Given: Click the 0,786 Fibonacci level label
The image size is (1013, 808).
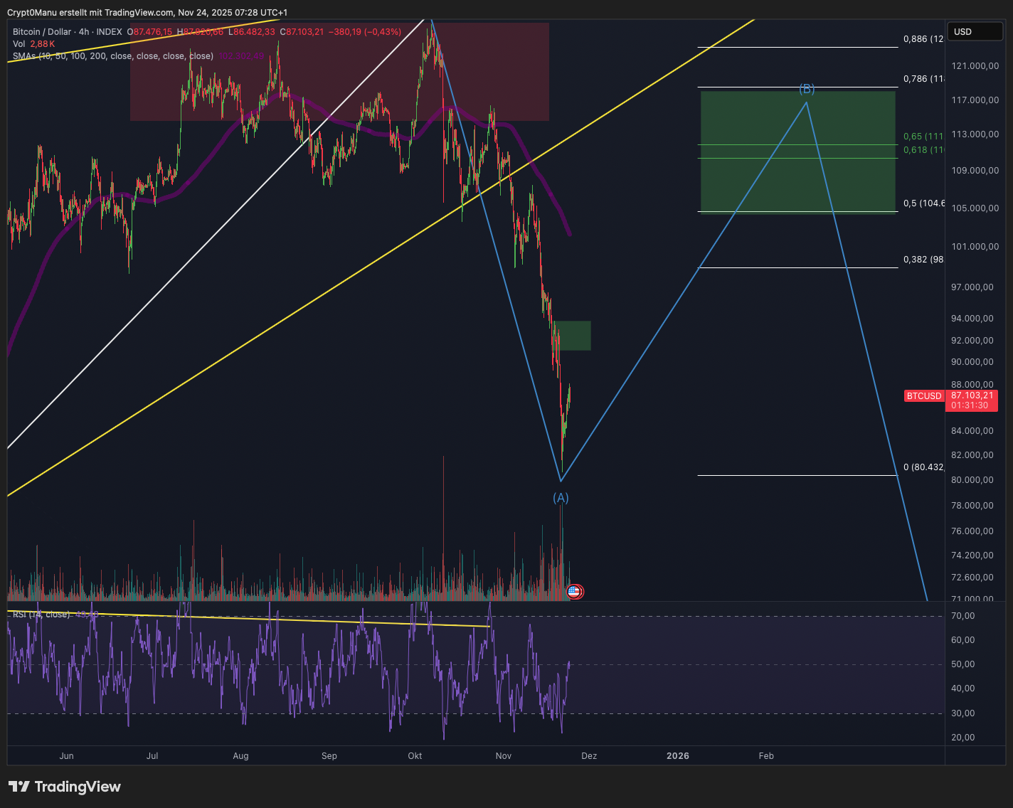Looking at the screenshot, I should click(x=923, y=79).
